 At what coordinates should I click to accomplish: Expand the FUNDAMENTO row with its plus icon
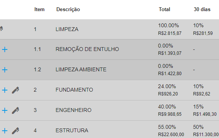tap(5, 90)
